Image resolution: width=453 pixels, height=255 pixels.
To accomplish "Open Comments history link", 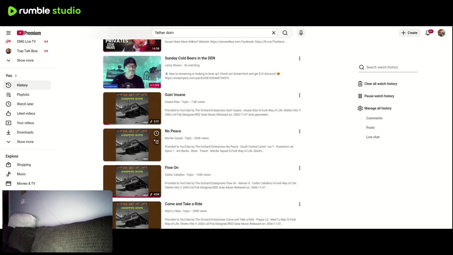I will pyautogui.click(x=374, y=118).
